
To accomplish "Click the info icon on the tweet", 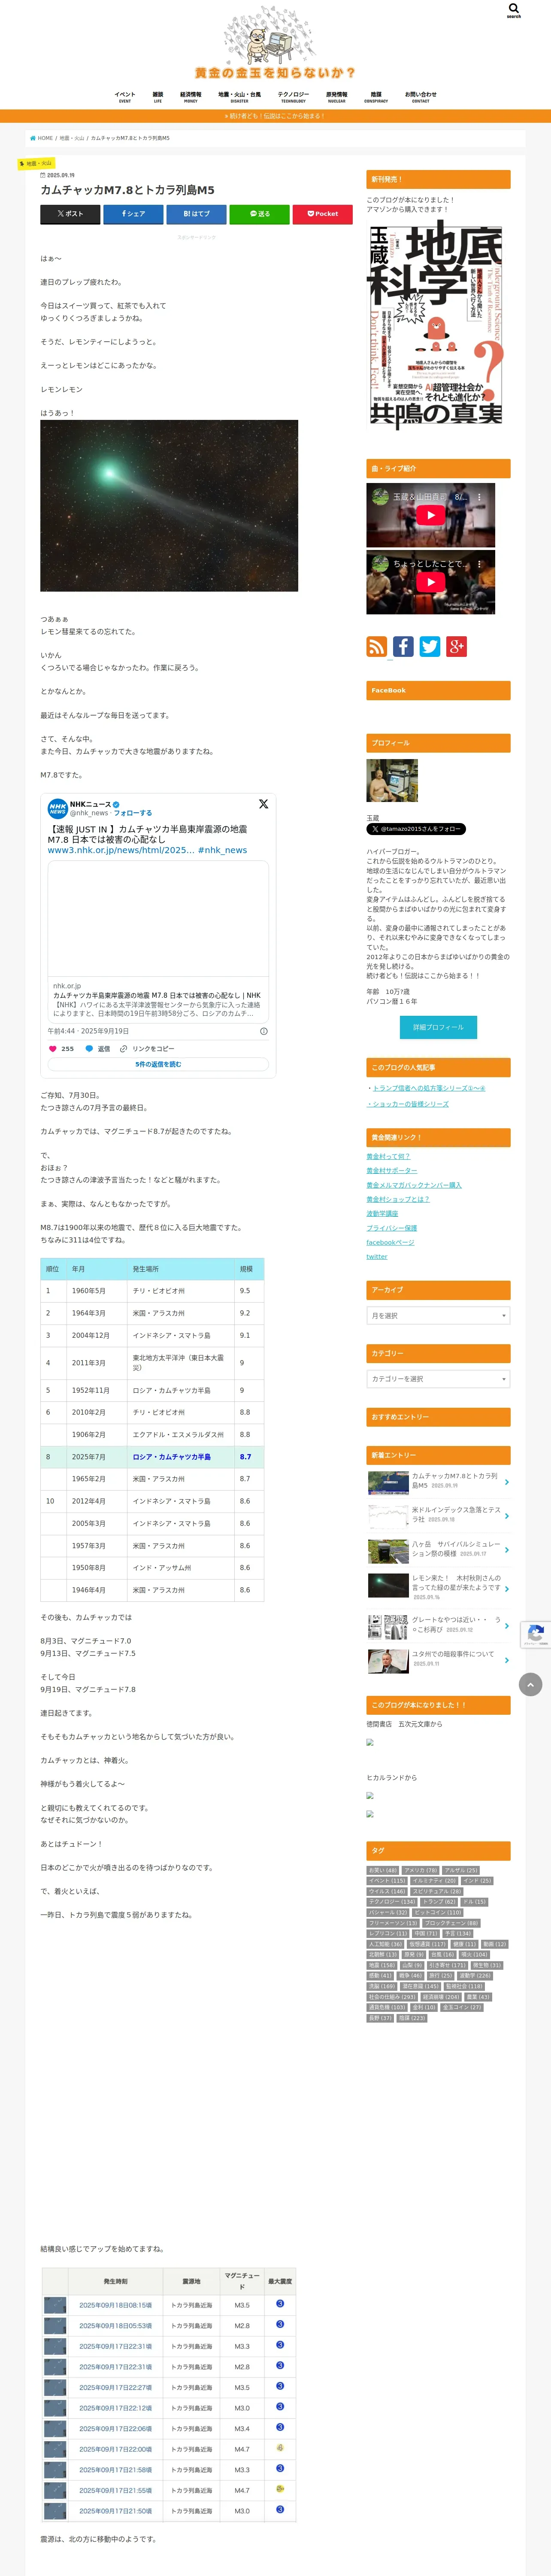I will point(264,1031).
